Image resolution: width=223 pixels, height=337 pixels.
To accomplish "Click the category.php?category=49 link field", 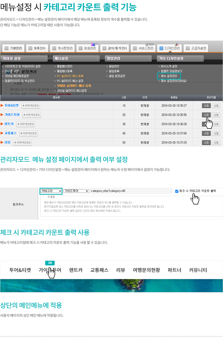I will click(131, 191).
